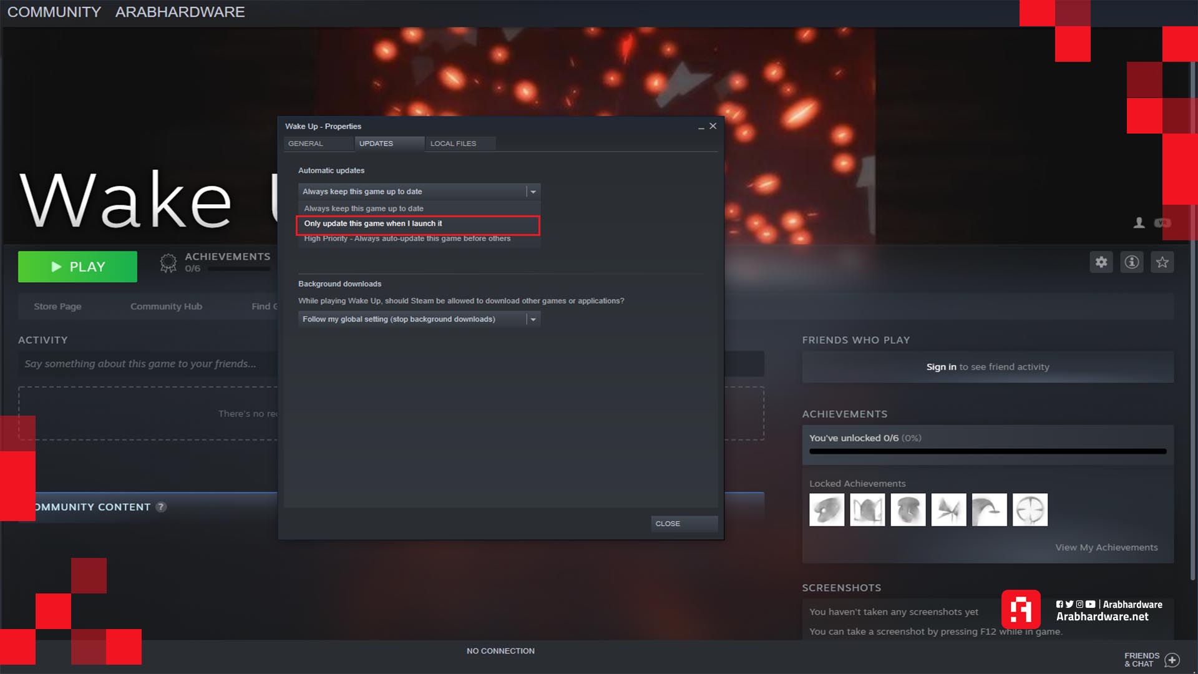The width and height of the screenshot is (1198, 674).
Task: Click the COMMUNITY CONTENT heading
Action: [92, 507]
